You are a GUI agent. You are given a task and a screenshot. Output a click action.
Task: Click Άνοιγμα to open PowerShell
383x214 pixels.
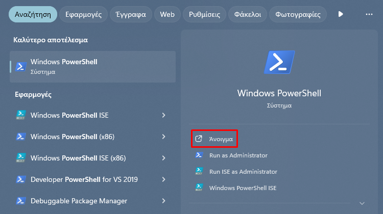point(214,139)
